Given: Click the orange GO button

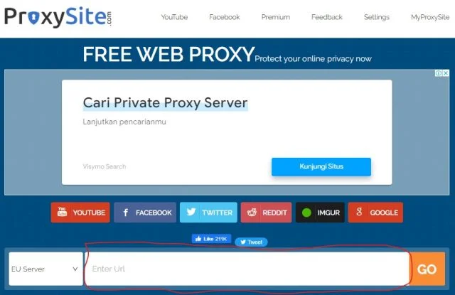Looking at the screenshot, I should tap(427, 269).
